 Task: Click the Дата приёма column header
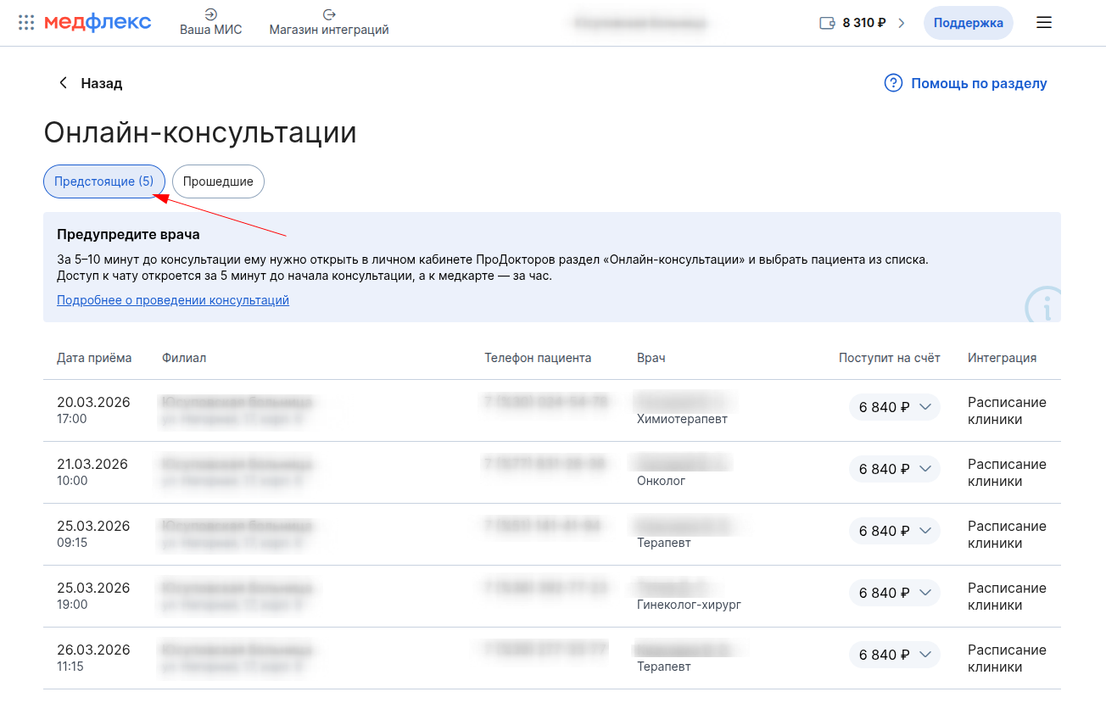[94, 358]
